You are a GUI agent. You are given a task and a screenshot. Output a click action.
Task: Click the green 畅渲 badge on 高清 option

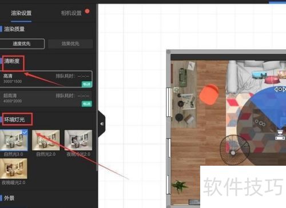[x=87, y=84]
